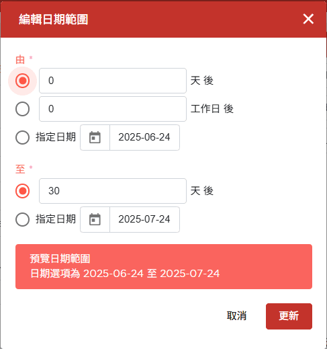The image size is (327, 349).
Task: Focus the 由 '天 後' number field
Action: pos(113,81)
